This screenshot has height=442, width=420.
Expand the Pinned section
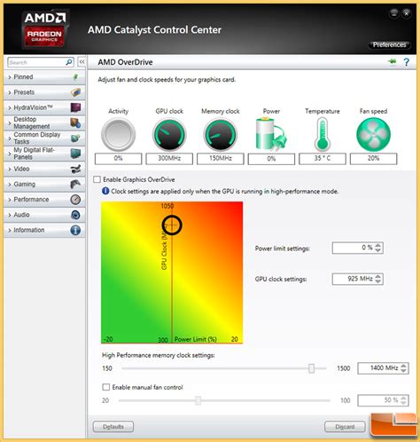pos(44,77)
